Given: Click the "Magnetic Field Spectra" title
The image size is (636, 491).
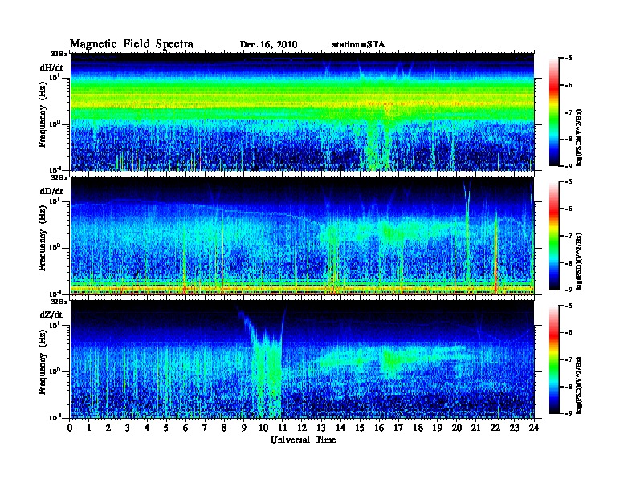Looking at the screenshot, I should coord(132,44).
